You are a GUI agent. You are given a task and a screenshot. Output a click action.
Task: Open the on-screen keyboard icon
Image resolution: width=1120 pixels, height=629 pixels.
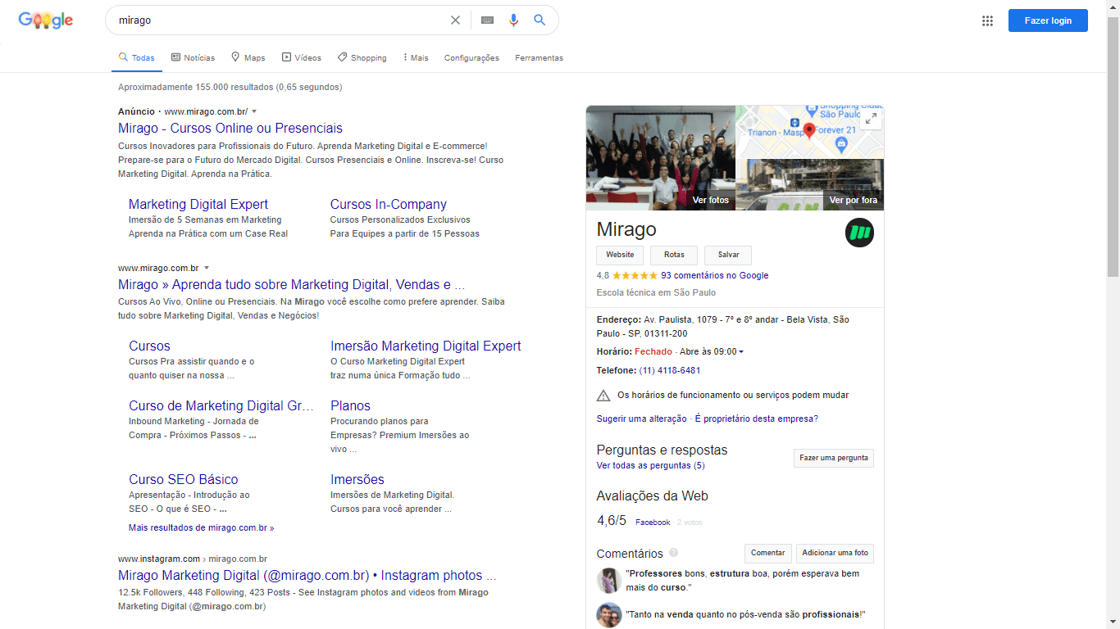point(488,20)
